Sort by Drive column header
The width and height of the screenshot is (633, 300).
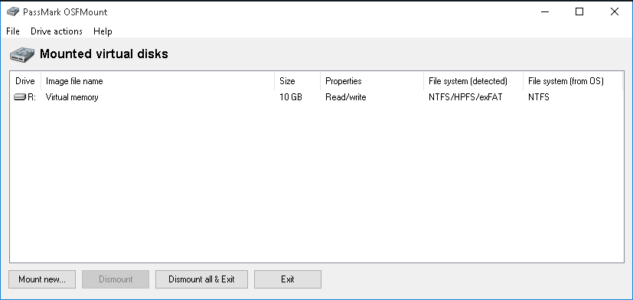click(25, 81)
